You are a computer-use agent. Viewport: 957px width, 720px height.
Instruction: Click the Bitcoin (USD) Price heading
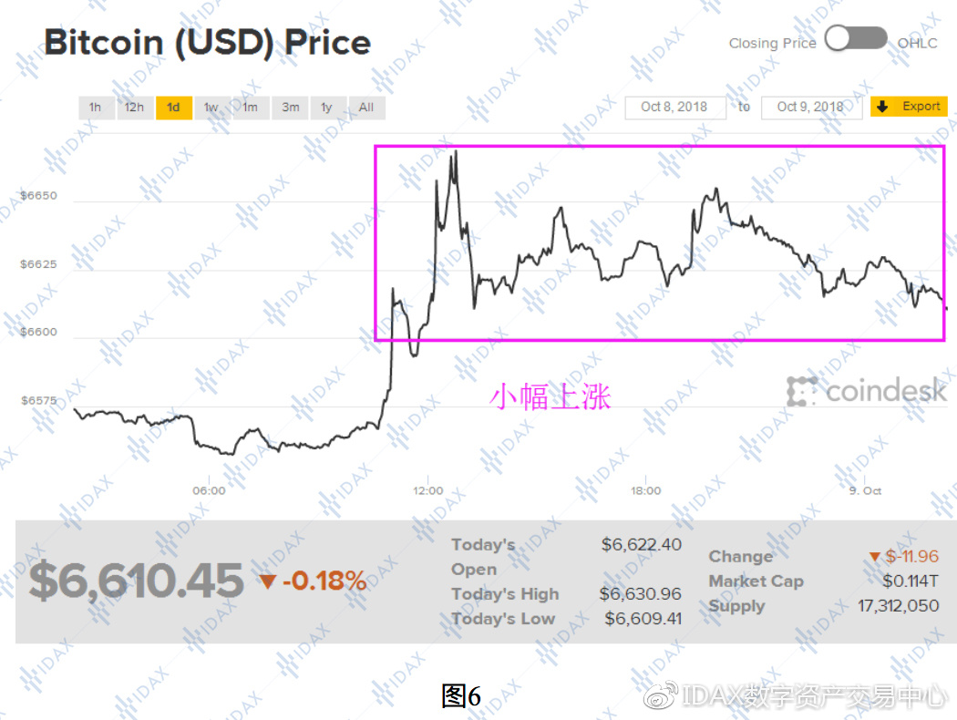tap(208, 43)
